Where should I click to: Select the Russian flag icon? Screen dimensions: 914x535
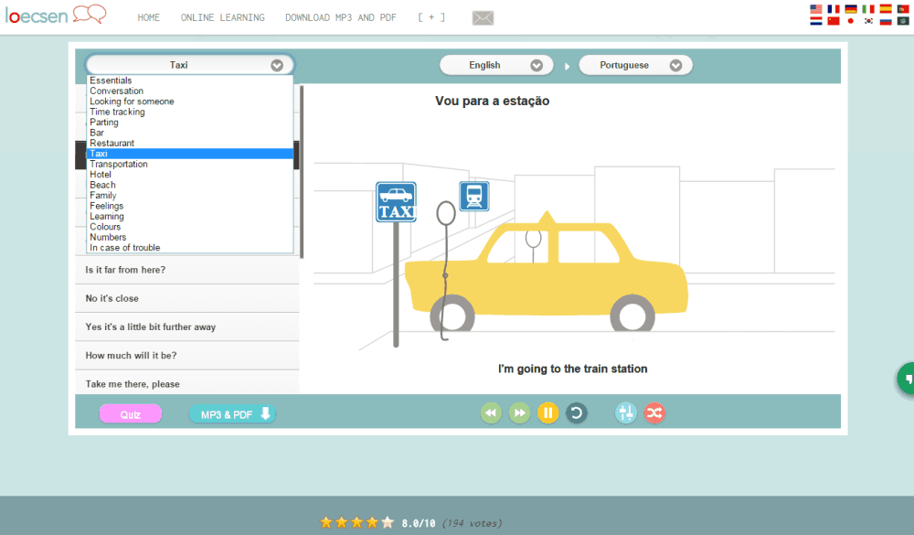pyautogui.click(x=886, y=21)
